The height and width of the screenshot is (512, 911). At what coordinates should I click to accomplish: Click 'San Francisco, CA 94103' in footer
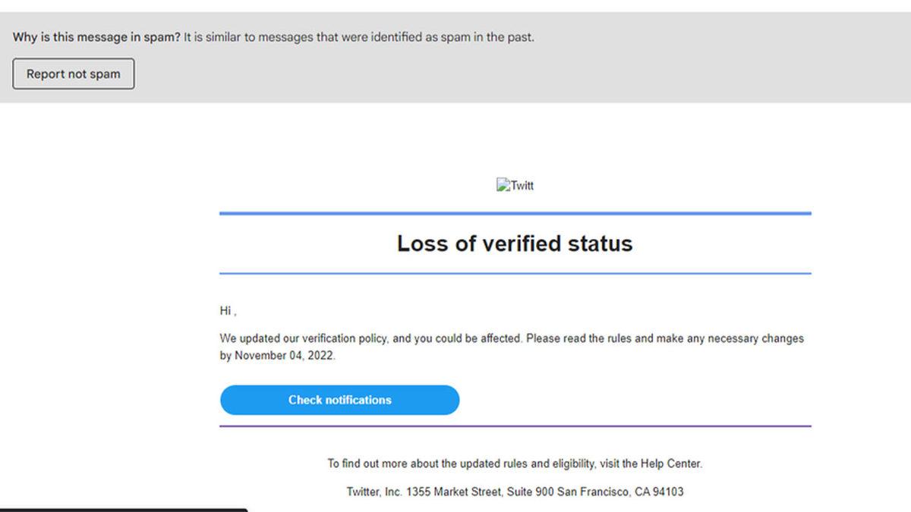pyautogui.click(x=620, y=492)
